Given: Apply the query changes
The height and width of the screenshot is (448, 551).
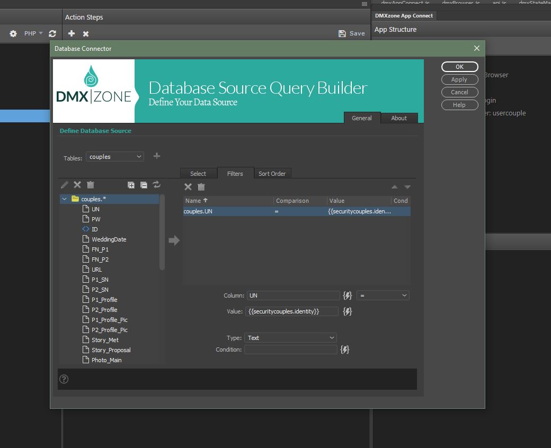Looking at the screenshot, I should 459,79.
